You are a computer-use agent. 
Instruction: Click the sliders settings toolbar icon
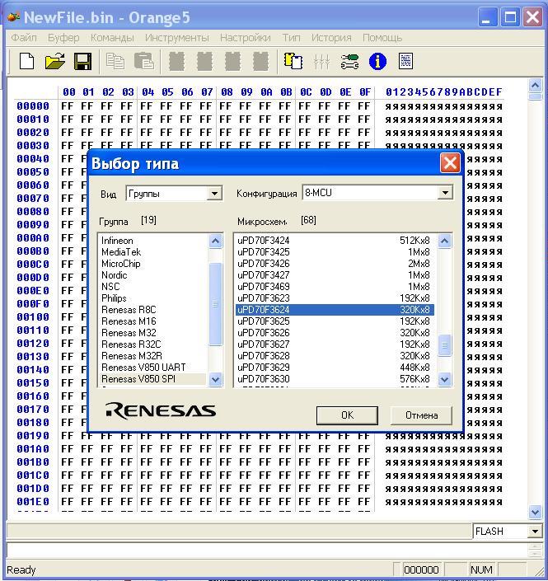[x=321, y=61]
